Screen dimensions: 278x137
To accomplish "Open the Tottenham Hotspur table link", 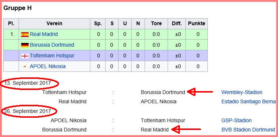I will [x=52, y=56].
